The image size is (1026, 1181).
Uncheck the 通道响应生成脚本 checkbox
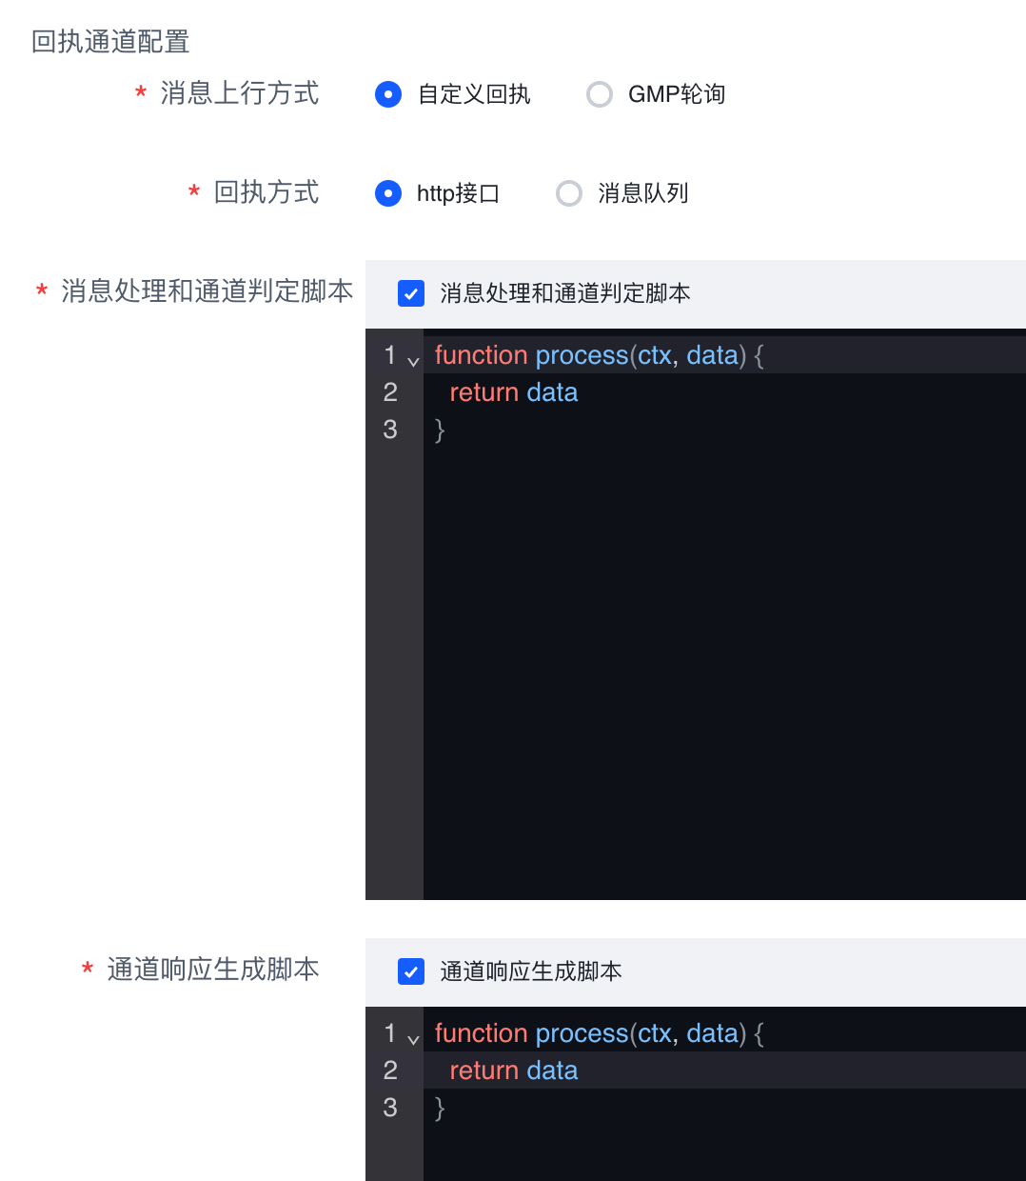pyautogui.click(x=411, y=971)
